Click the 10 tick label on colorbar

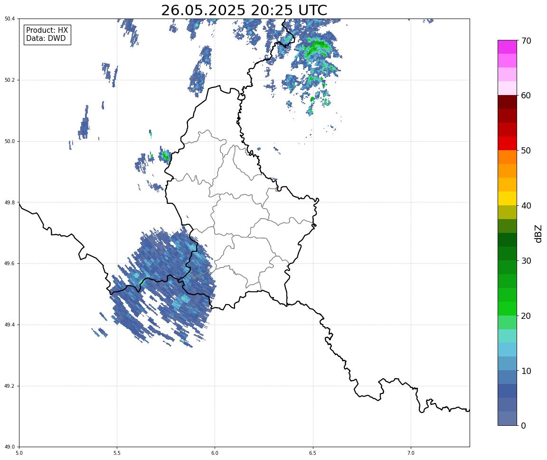[526, 371]
